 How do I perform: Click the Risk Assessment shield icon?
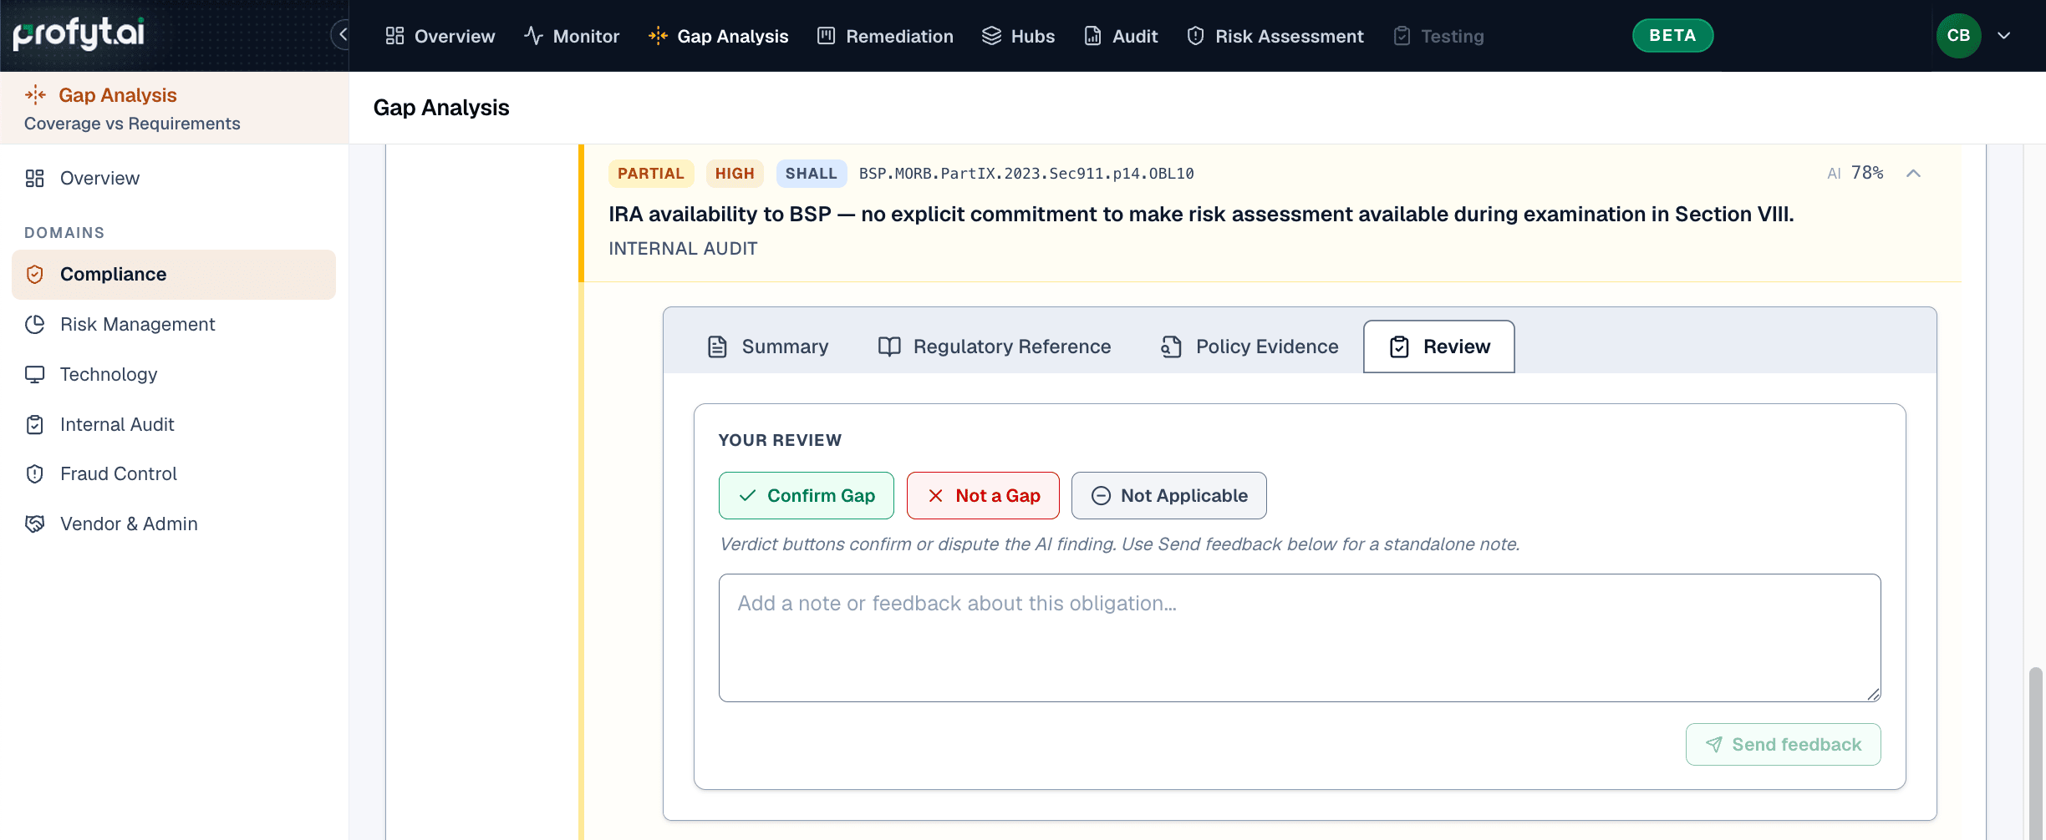[1195, 36]
